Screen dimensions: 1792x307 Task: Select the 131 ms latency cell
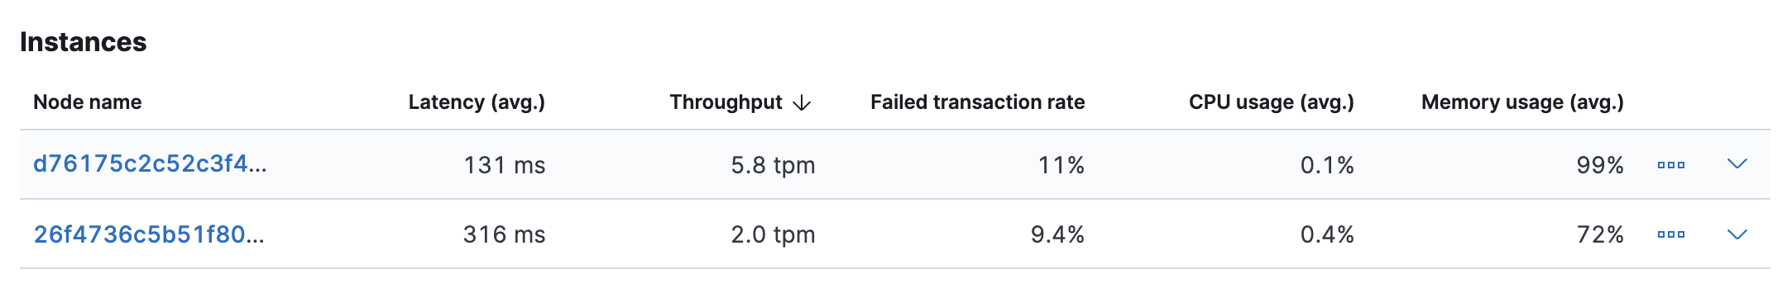pos(505,165)
